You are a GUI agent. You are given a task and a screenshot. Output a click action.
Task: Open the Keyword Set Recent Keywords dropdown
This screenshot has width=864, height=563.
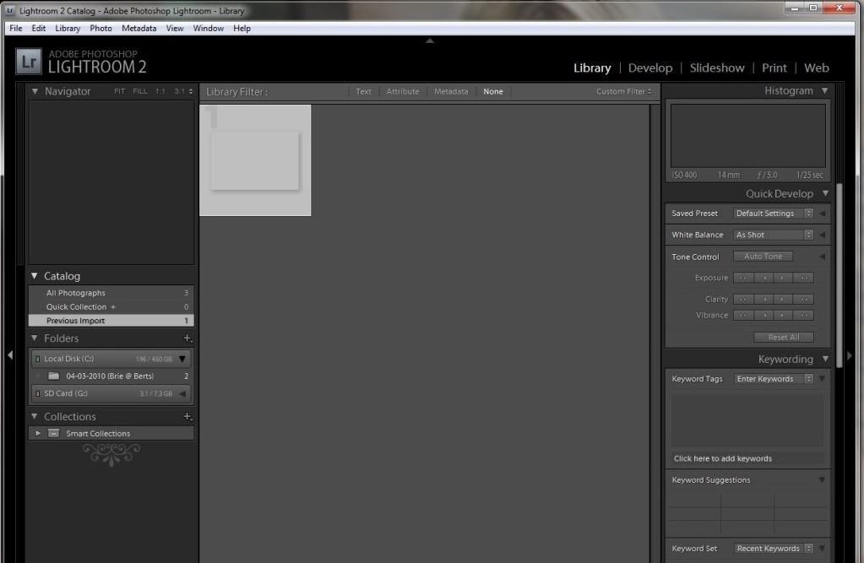click(x=773, y=548)
